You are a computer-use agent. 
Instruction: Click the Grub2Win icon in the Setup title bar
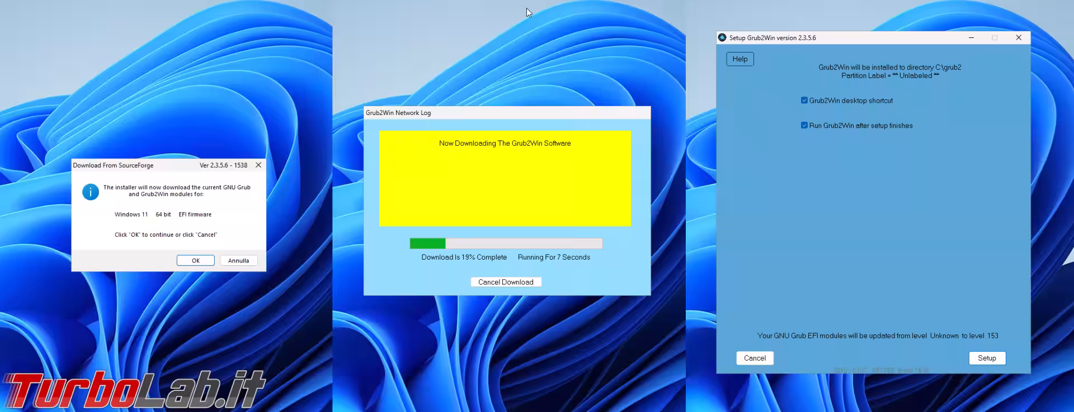tap(722, 37)
